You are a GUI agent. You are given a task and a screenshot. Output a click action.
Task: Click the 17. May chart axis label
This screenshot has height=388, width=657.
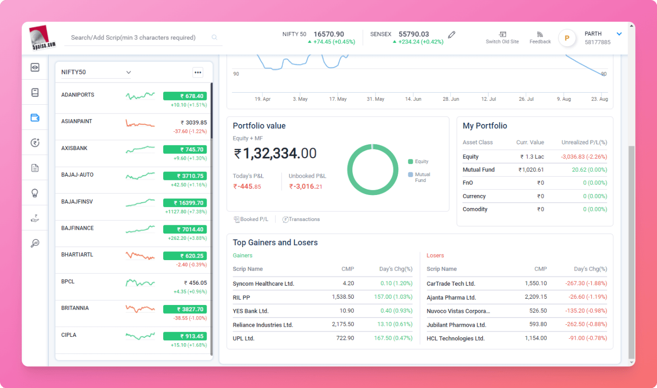pos(338,99)
